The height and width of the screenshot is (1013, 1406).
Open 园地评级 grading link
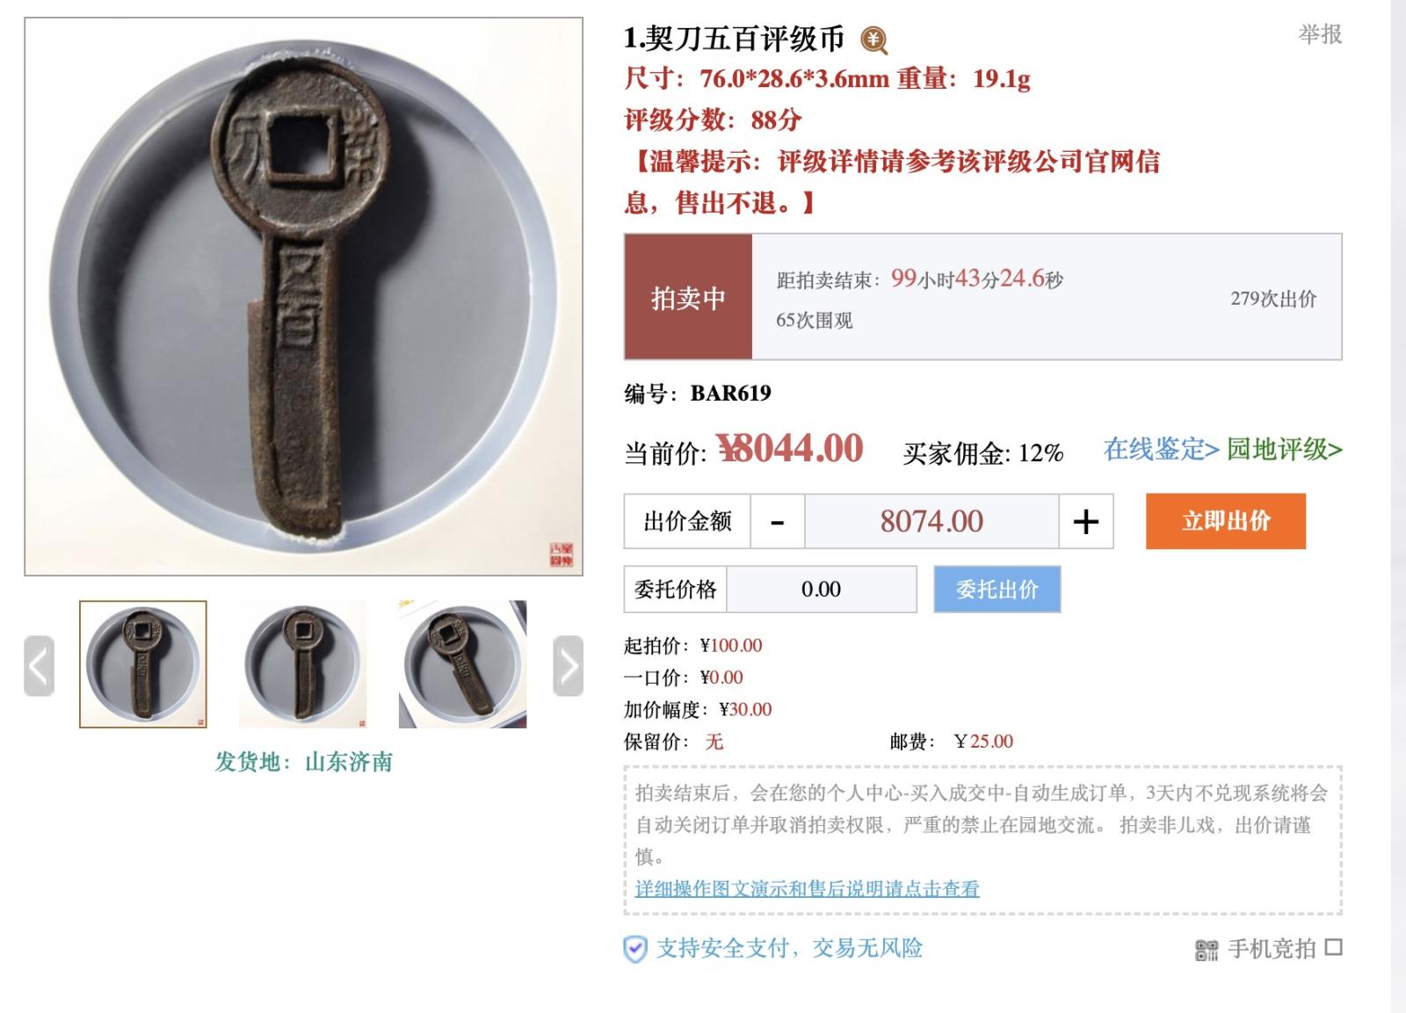pyautogui.click(x=1284, y=449)
